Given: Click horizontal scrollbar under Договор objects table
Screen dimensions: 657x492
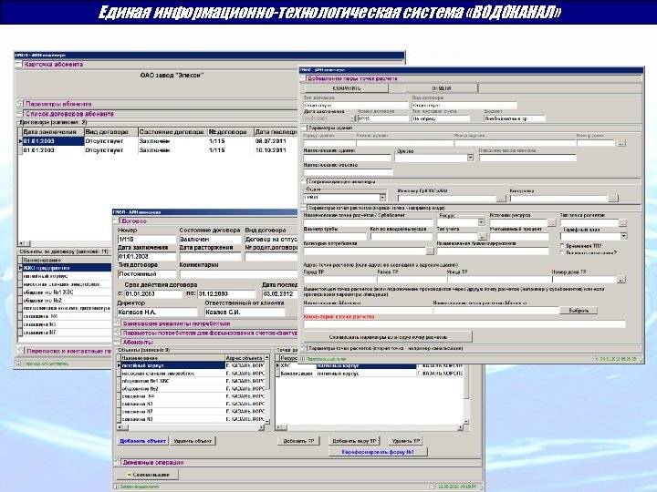Looking at the screenshot, I should (191, 427).
